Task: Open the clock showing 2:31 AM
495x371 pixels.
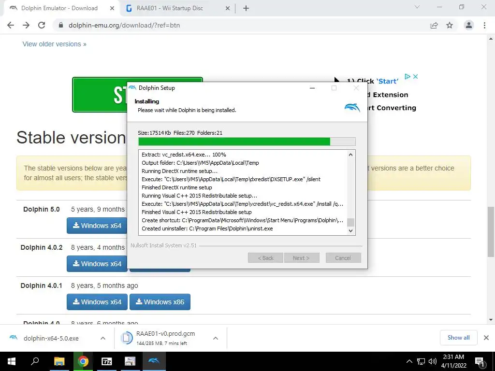Action: click(453, 361)
